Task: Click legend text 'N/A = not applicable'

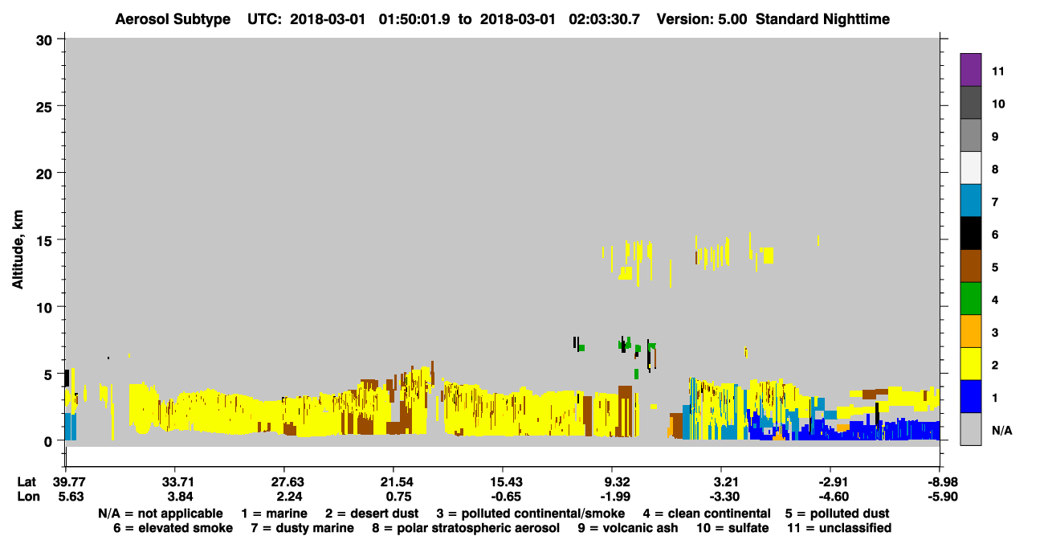Action: tap(161, 513)
